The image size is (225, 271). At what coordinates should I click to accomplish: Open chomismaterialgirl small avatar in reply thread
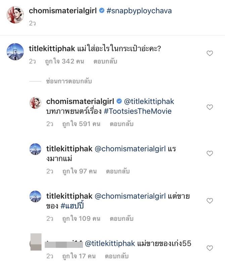pos(35,103)
